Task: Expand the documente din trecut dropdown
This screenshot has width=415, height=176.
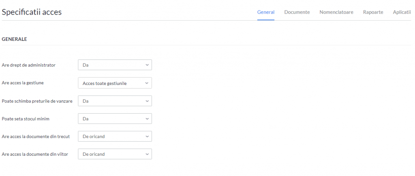Action: click(115, 136)
